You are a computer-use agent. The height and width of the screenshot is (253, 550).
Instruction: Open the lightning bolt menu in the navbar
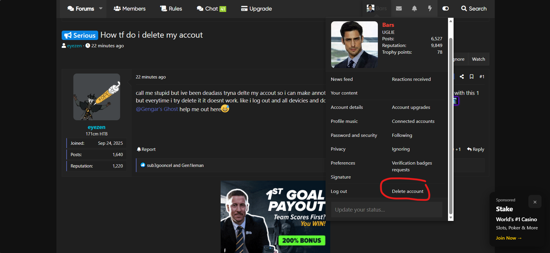[x=430, y=8]
